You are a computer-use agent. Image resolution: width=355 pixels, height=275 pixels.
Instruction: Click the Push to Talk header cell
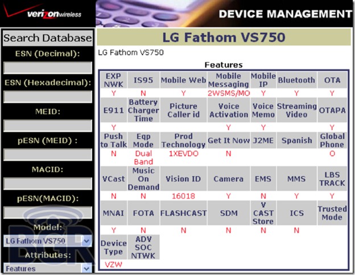[114, 140]
